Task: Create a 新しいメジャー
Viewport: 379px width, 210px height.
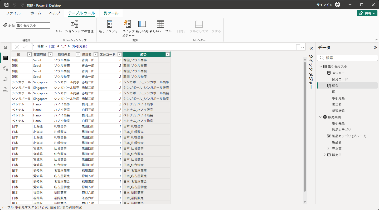Action: [x=110, y=27]
